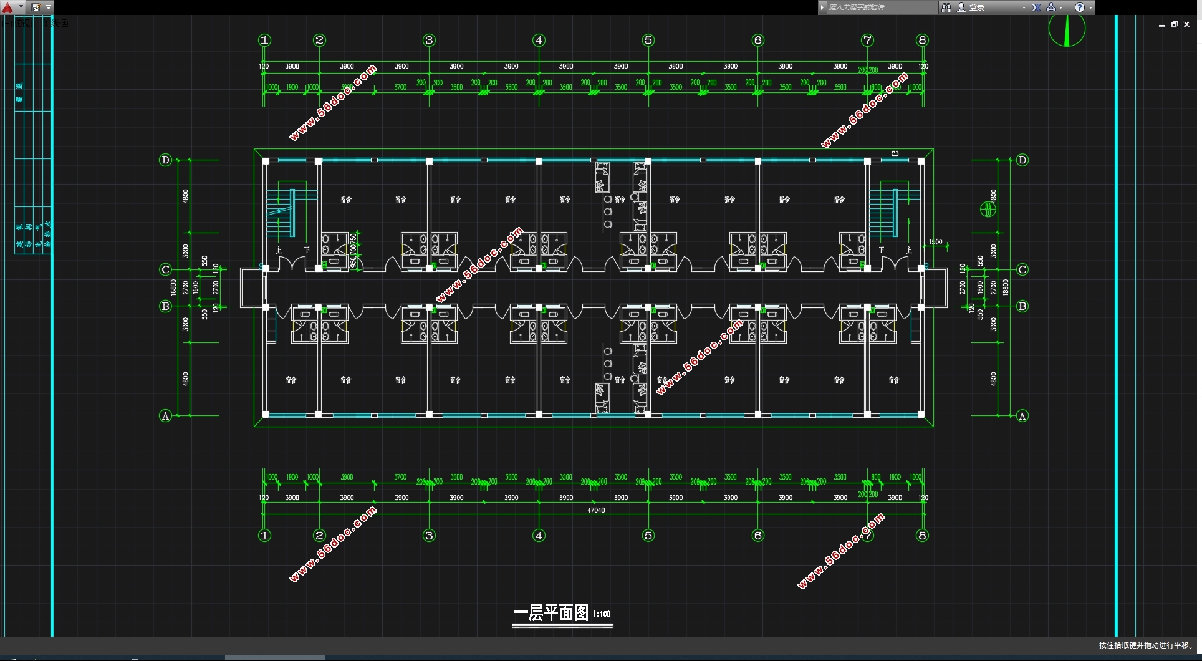Image resolution: width=1202 pixels, height=661 pixels.
Task: Click the Save As quick access icon
Action: [x=36, y=7]
